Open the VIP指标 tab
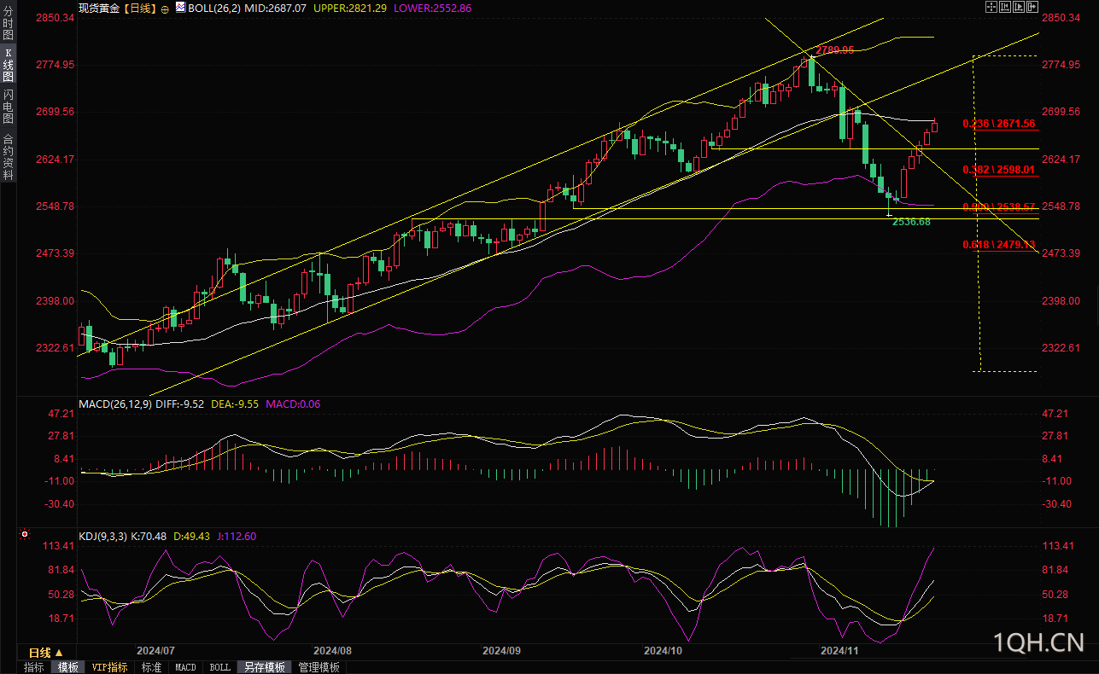 [109, 667]
